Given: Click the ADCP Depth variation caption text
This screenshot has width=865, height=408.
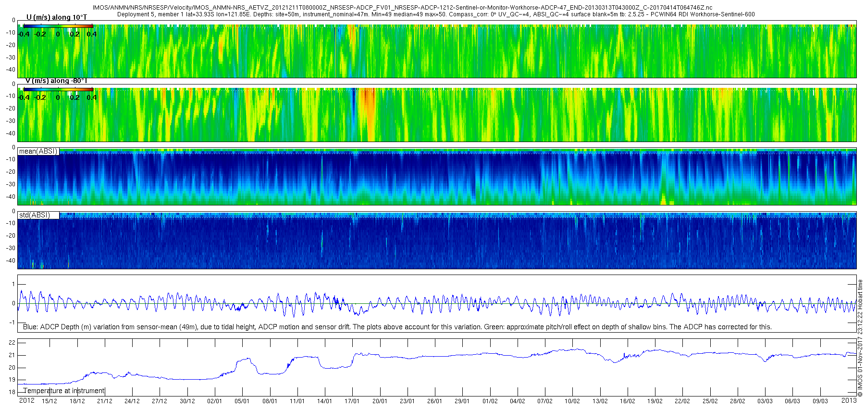Looking at the screenshot, I should pyautogui.click(x=397, y=327).
